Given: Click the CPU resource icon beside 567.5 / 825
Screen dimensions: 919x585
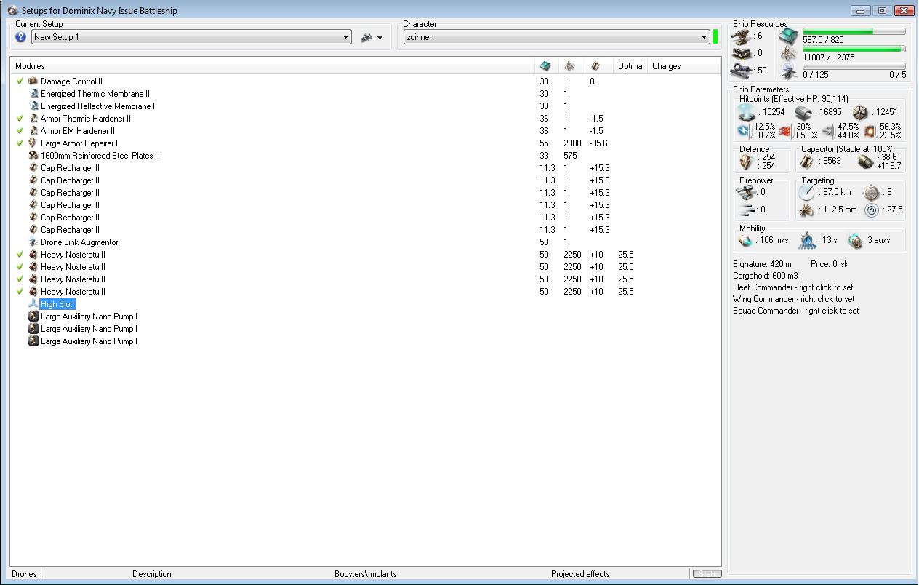Looking at the screenshot, I should tap(789, 36).
